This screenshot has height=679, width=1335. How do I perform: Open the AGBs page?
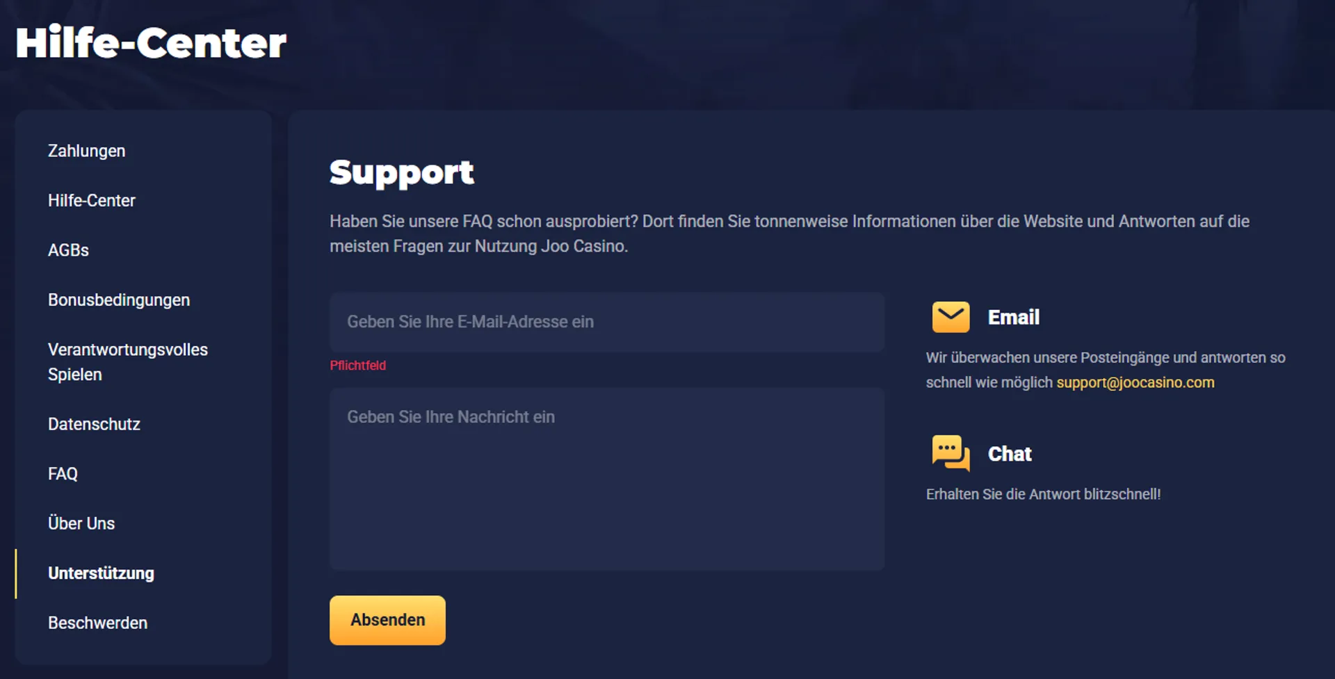click(68, 250)
